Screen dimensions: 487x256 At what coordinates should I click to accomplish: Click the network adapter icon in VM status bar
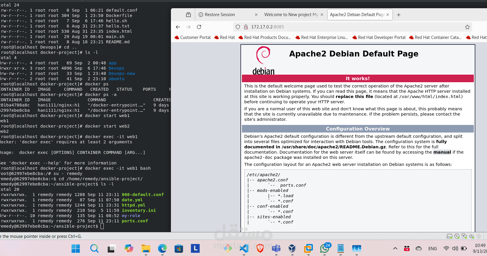tap(464, 236)
